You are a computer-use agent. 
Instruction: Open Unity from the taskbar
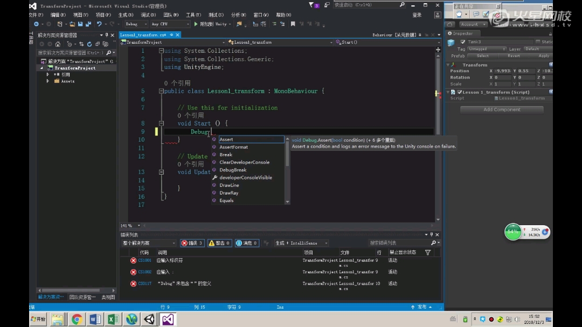[150, 319]
